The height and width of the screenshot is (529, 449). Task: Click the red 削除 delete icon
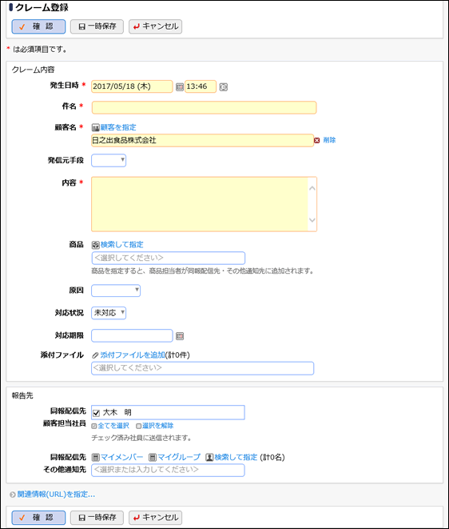click(x=317, y=140)
